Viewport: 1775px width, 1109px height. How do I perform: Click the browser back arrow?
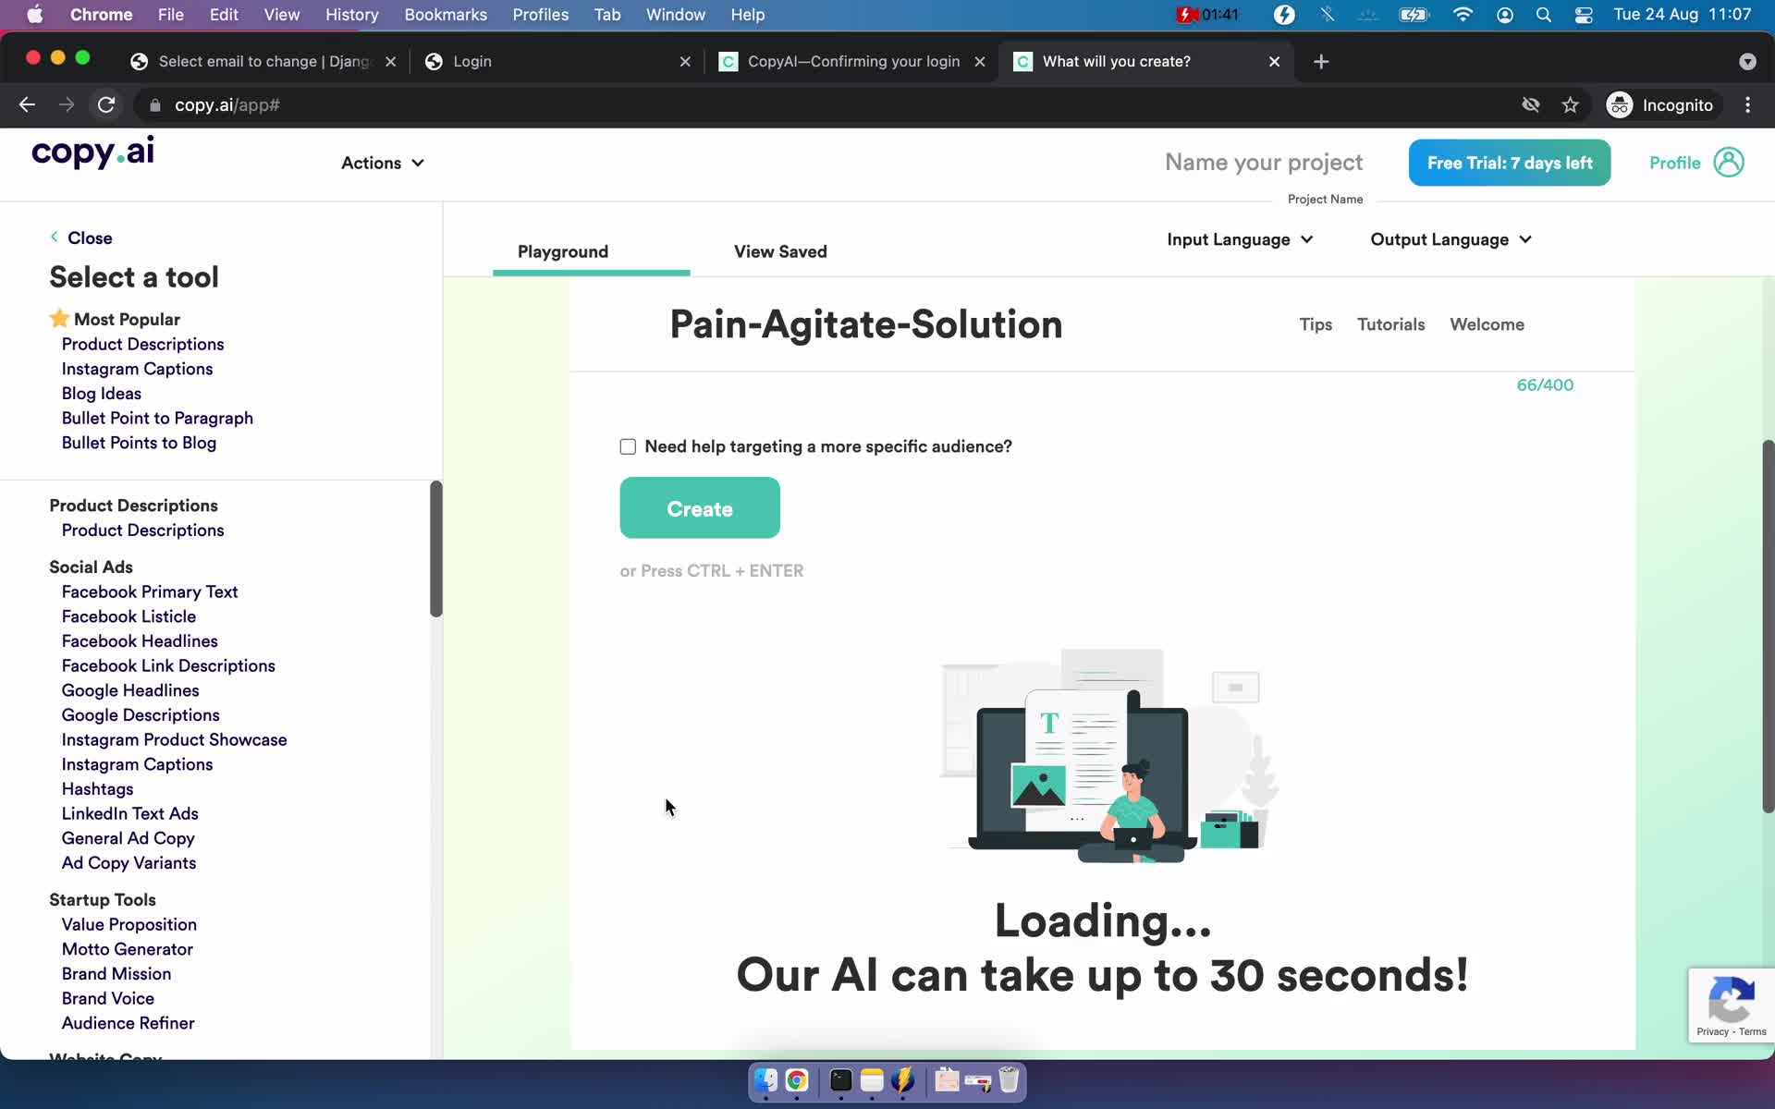point(27,105)
